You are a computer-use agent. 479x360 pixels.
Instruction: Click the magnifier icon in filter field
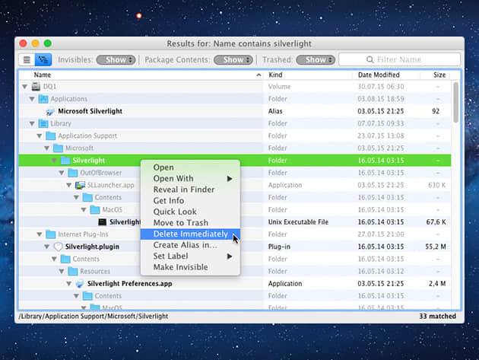coord(370,59)
